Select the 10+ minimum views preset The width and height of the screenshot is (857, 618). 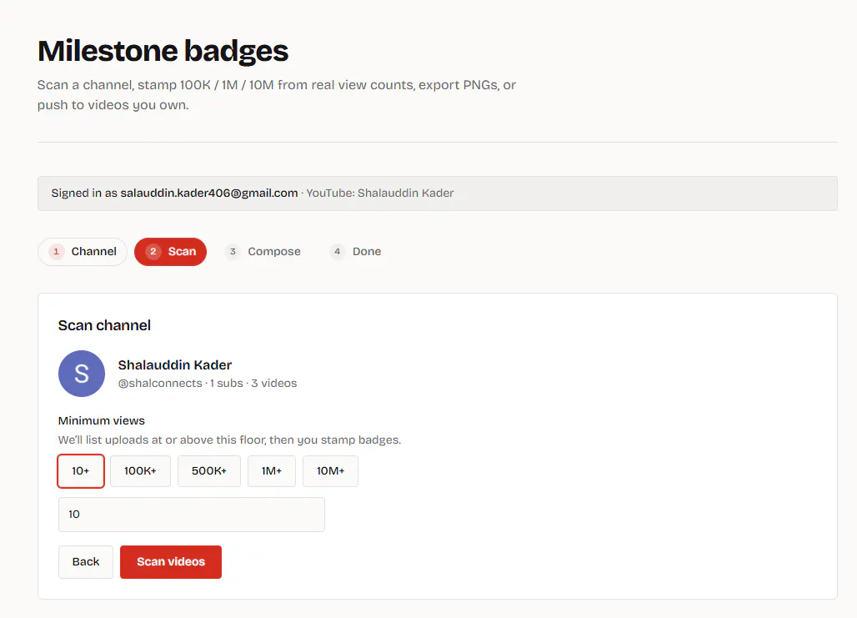80,471
